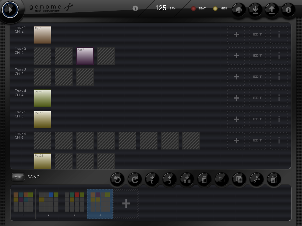The height and width of the screenshot is (226, 302).
Task: Tap the 125 BPM tempo value
Action: coord(161,8)
